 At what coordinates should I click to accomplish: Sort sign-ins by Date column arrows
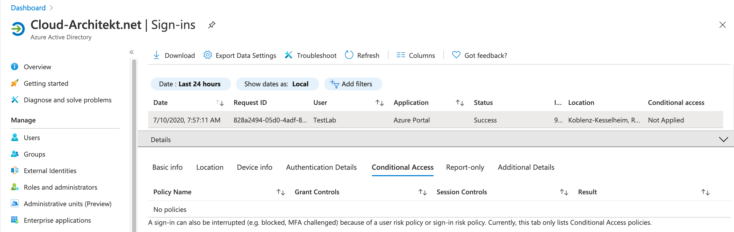[220, 103]
